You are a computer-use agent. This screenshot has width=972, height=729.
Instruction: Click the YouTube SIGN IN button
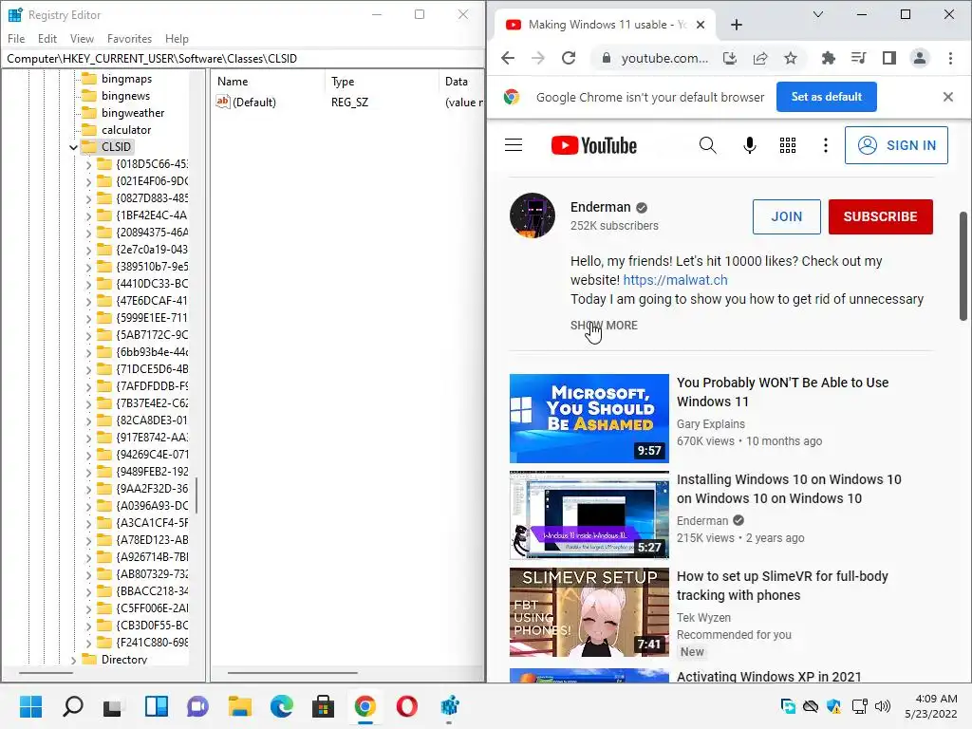896,145
